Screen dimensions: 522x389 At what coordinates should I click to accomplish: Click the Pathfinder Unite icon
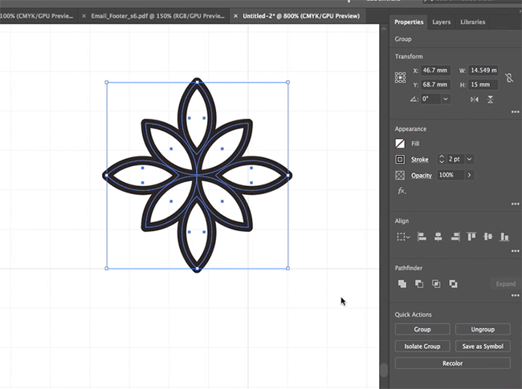click(402, 284)
